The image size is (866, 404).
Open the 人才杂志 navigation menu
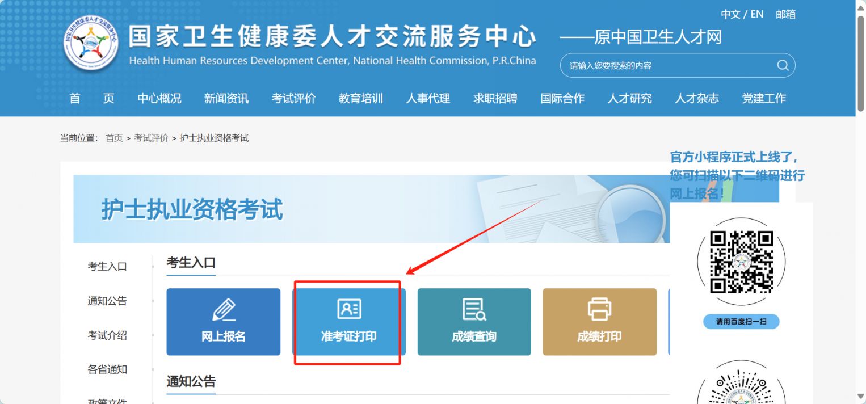(697, 98)
